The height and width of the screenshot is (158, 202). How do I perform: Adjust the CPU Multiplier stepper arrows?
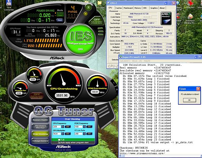[63, 134]
